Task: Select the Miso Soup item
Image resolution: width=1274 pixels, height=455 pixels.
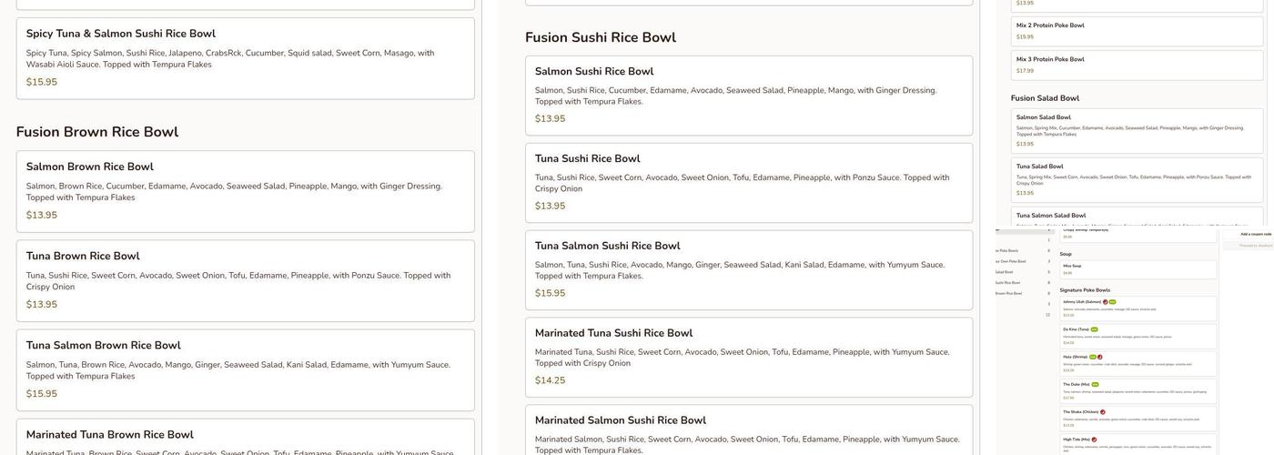Action: click(x=1137, y=269)
